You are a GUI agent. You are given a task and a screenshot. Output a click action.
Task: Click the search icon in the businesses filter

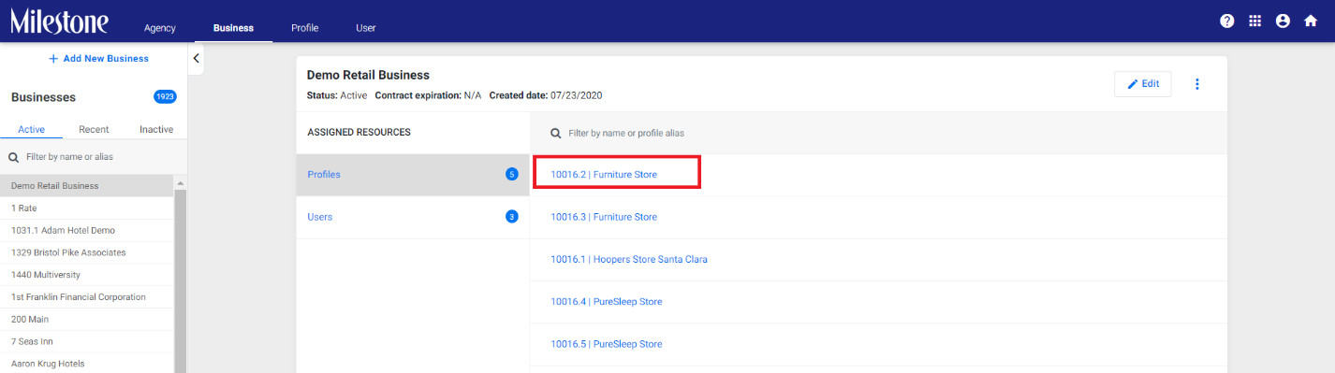point(13,158)
